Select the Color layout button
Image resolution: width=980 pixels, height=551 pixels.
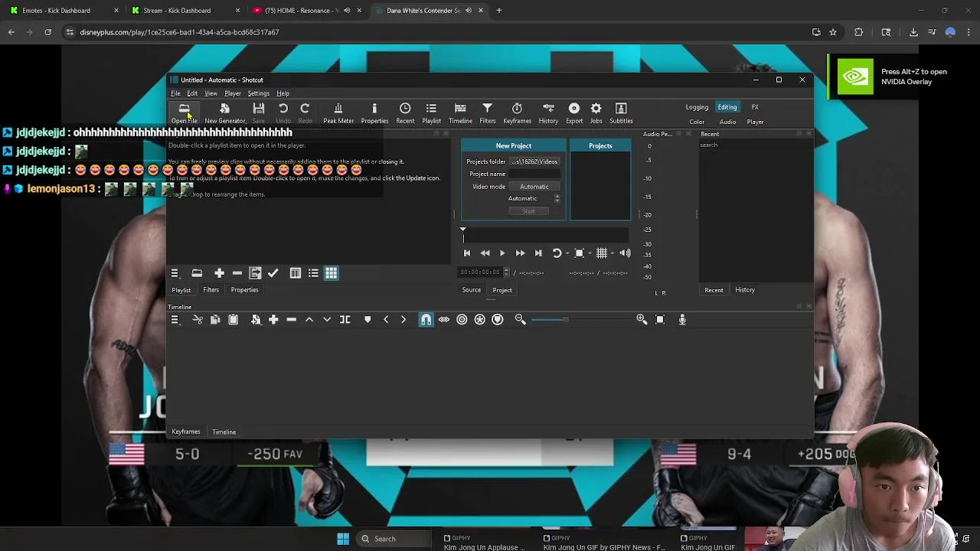(x=697, y=122)
